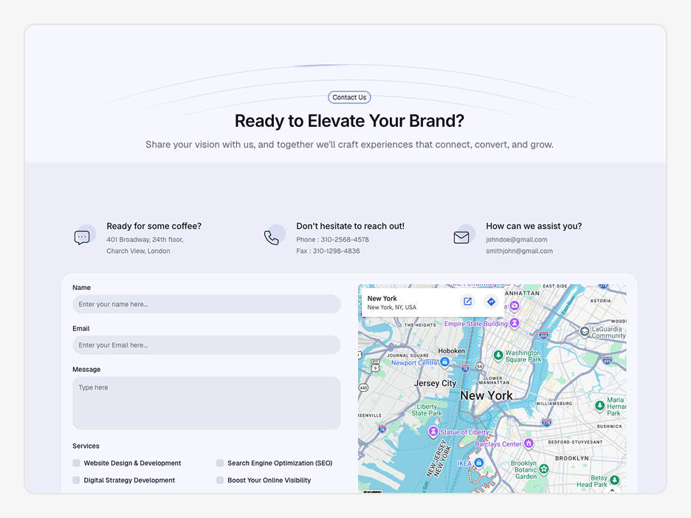691x518 pixels.
Task: Click the smithjohn@gmail.com email address
Action: [x=519, y=251]
